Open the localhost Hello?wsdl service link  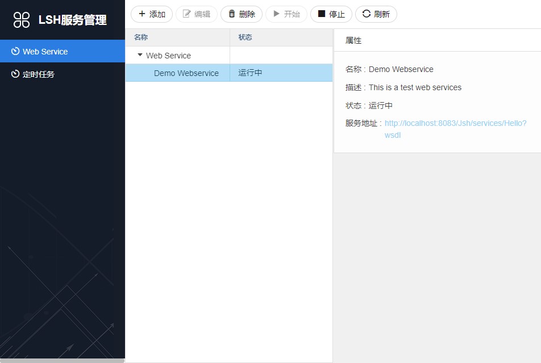click(x=455, y=129)
